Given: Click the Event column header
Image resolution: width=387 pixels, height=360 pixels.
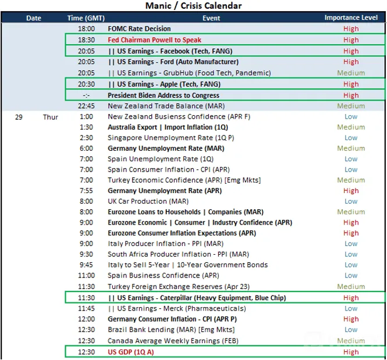Looking at the screenshot, I should [x=211, y=18].
